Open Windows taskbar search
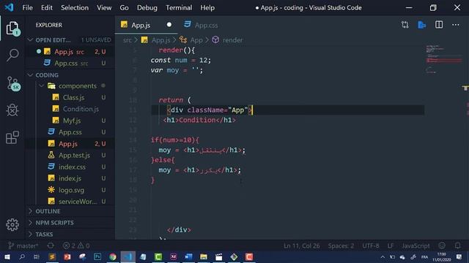Screen dimensions: 469x263 click(22, 256)
